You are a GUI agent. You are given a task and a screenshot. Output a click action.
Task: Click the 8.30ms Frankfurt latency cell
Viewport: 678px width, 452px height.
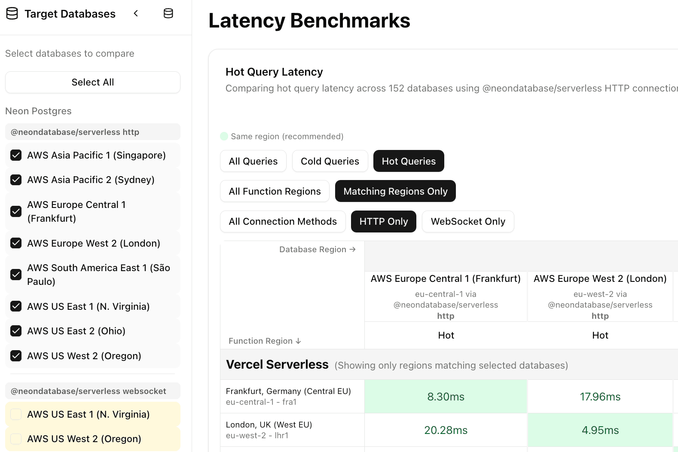446,397
